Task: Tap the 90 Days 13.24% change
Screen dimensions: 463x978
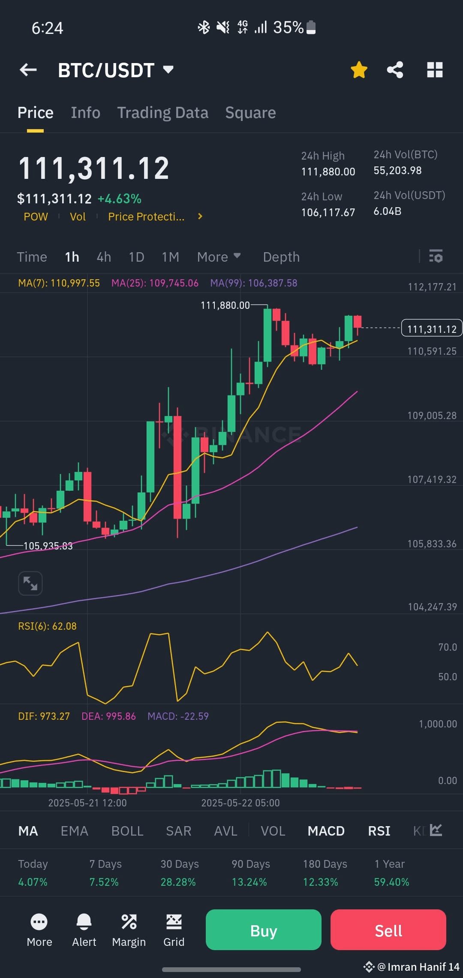Action: (x=249, y=882)
